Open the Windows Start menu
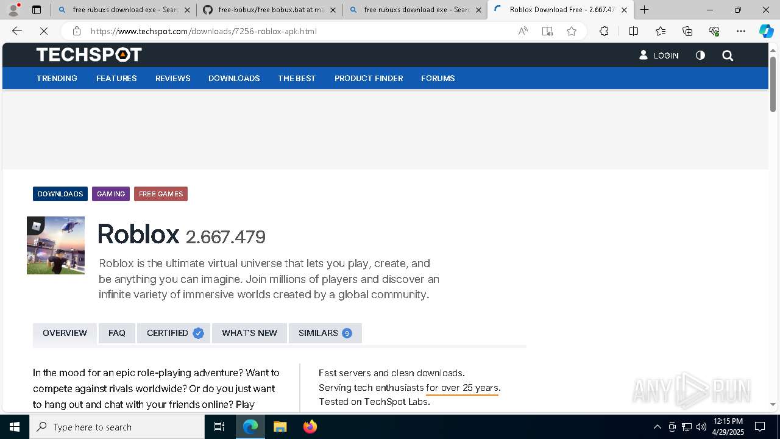This screenshot has width=780, height=439. click(15, 427)
